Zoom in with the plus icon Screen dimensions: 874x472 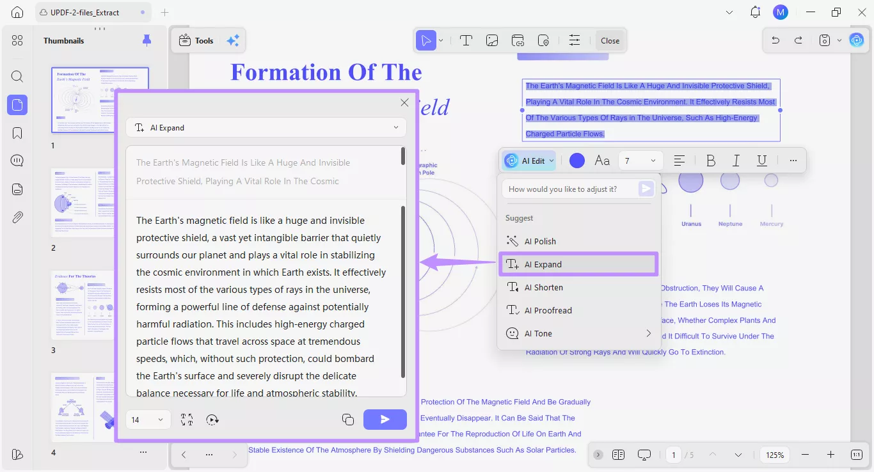point(830,455)
